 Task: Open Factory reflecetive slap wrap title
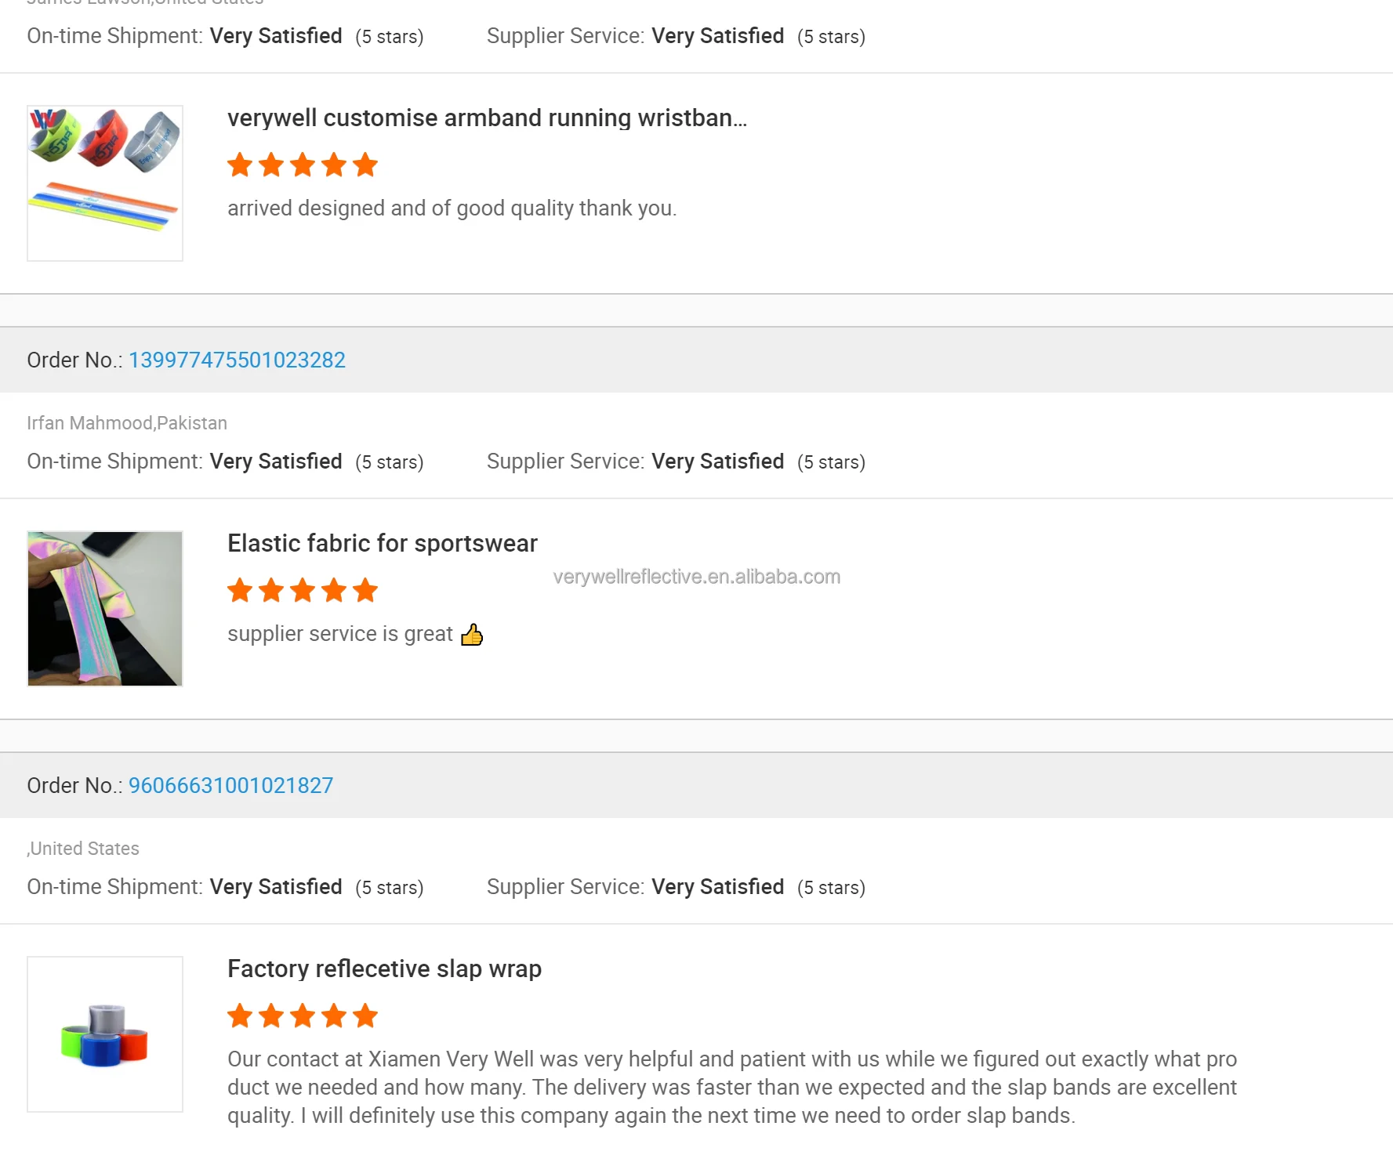[x=384, y=969]
